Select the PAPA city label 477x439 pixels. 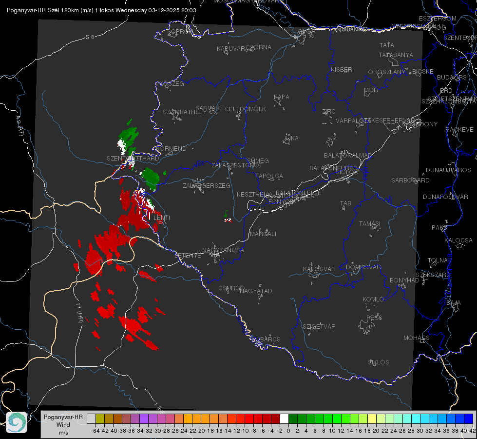click(x=282, y=97)
